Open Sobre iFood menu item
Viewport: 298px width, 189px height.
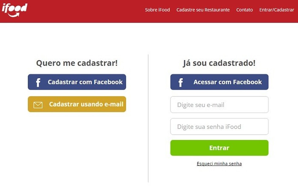pyautogui.click(x=157, y=10)
